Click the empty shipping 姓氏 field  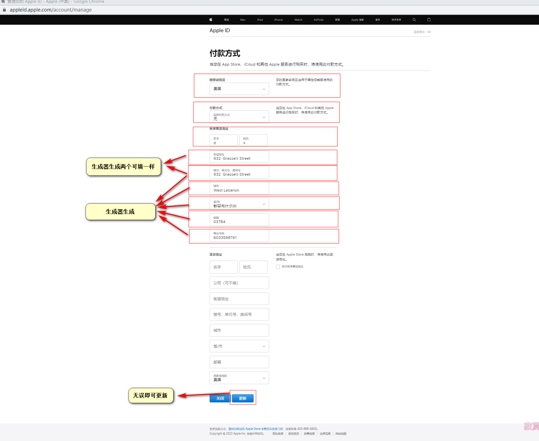click(254, 267)
